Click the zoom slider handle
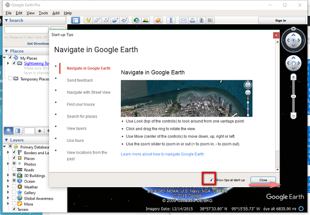 coord(293,96)
